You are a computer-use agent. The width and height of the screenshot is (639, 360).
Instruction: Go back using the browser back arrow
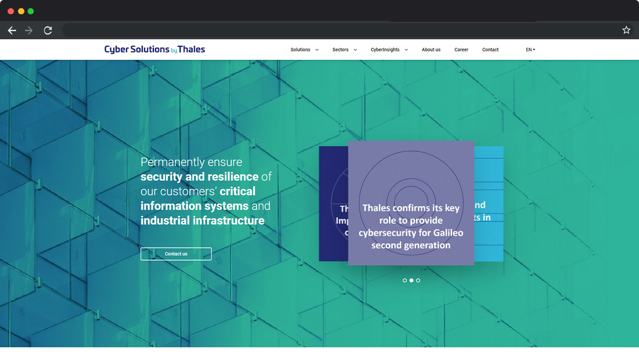click(x=12, y=30)
